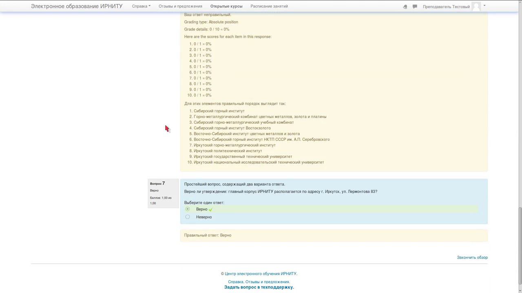
Task: Click the footer Справка link
Action: 235,282
